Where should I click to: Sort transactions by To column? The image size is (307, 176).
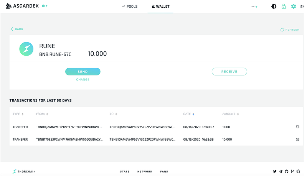click(x=113, y=114)
